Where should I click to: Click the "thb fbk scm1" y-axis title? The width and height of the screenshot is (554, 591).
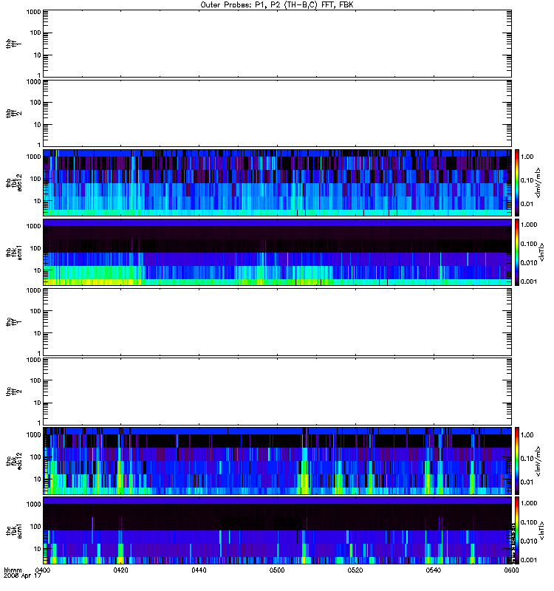coord(14,252)
